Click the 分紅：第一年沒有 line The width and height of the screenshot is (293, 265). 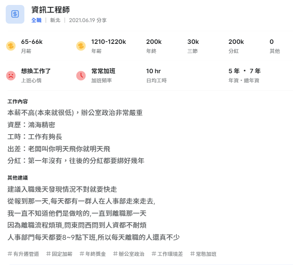click(76, 161)
